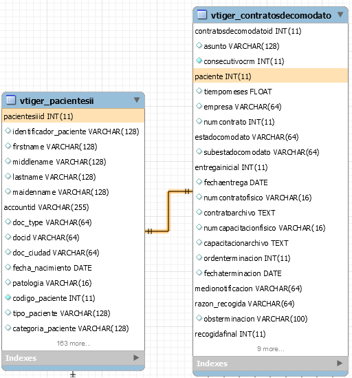This screenshot has height=378, width=352.
Task: Click the diamond icon beside identificador_paciente
Action: point(8,131)
